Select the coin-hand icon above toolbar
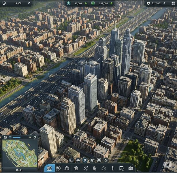177x173 pixels. pyautogui.click(x=106, y=160)
